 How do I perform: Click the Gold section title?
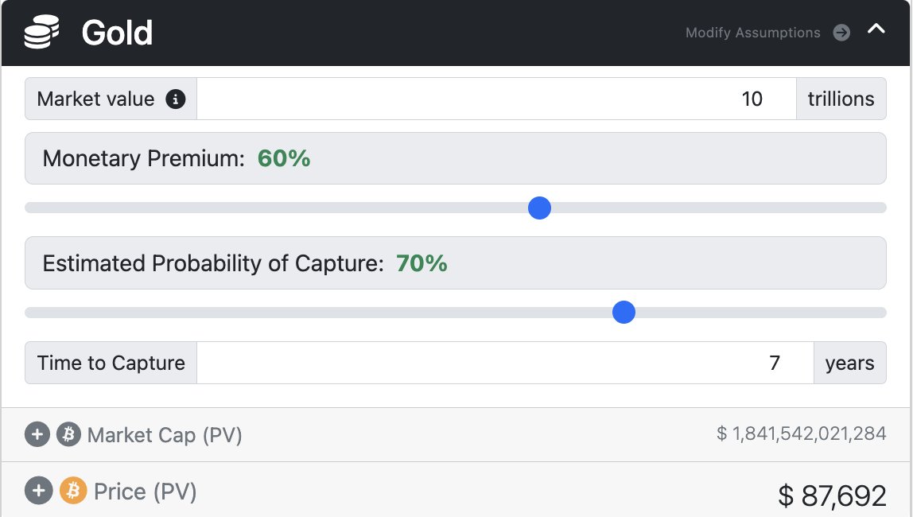pyautogui.click(x=117, y=33)
